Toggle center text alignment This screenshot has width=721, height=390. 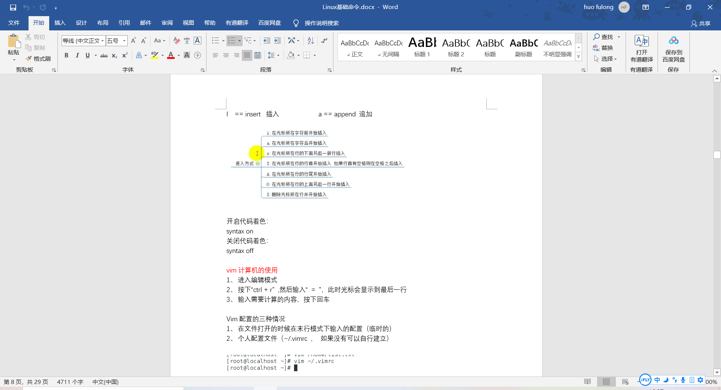[x=226, y=55]
